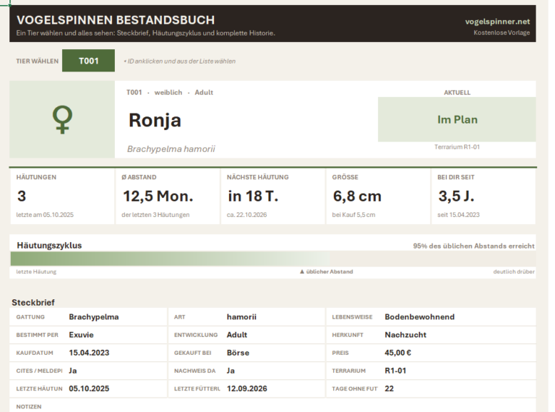Click the vogelspinner.net link in header

[497, 22]
